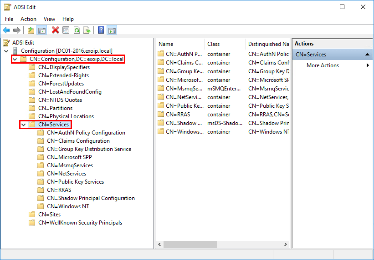The width and height of the screenshot is (374, 260).
Task: Toggle the Show/Hide Console Tree icon
Action: tap(42, 30)
